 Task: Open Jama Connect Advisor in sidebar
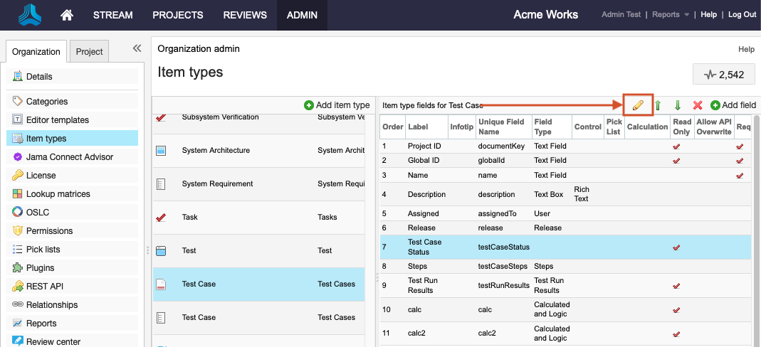(x=69, y=157)
